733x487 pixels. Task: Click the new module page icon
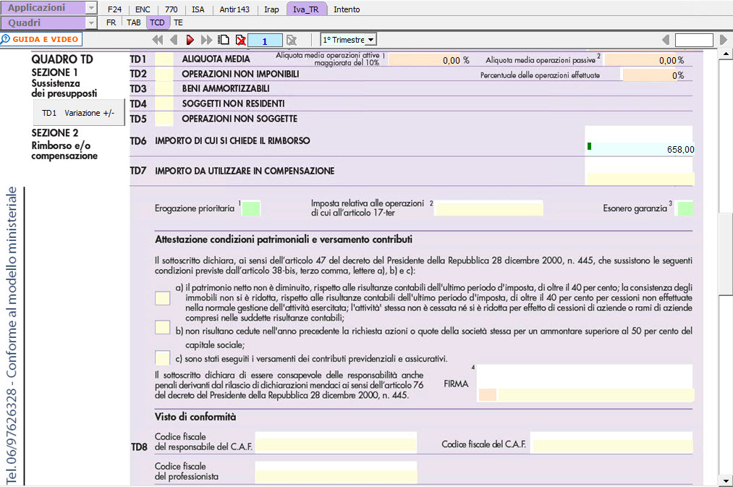tap(224, 41)
